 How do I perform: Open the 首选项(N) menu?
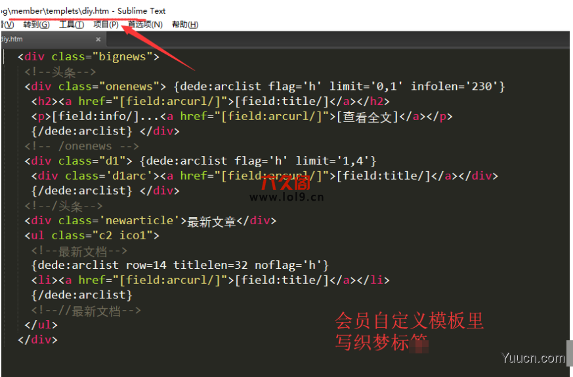(145, 25)
